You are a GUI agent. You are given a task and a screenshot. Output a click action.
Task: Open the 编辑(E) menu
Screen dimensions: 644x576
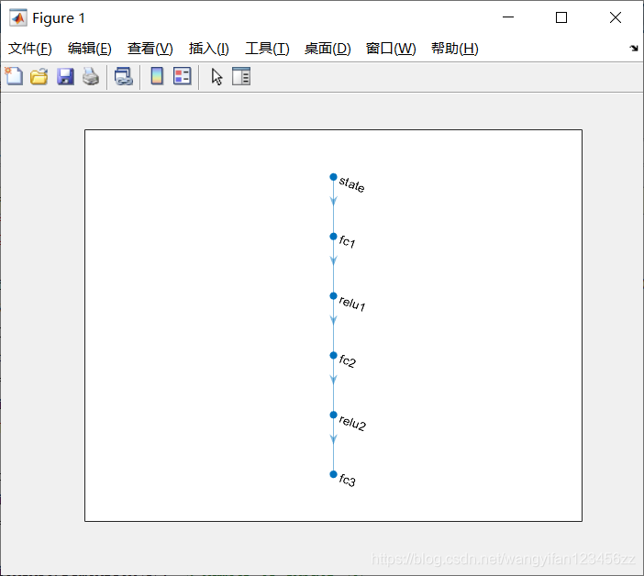pos(90,49)
